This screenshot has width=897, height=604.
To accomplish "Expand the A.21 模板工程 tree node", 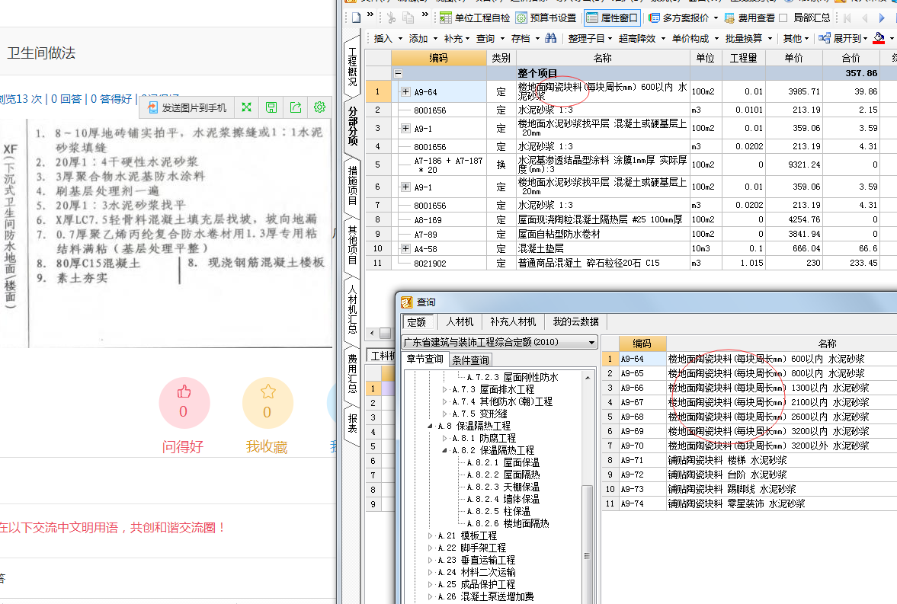I will (x=430, y=536).
